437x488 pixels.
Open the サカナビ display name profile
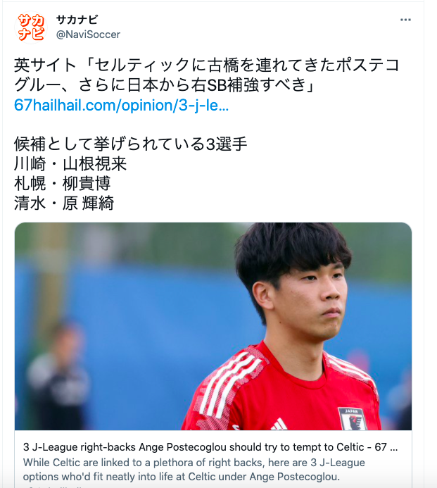pos(77,20)
